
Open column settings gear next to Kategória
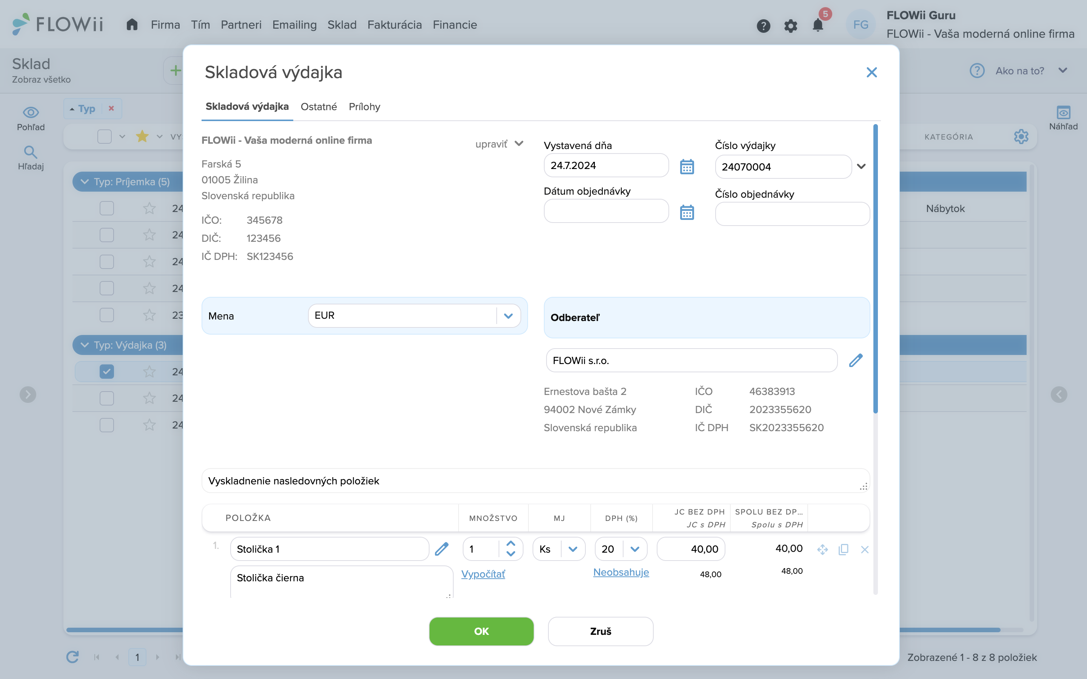click(1021, 137)
